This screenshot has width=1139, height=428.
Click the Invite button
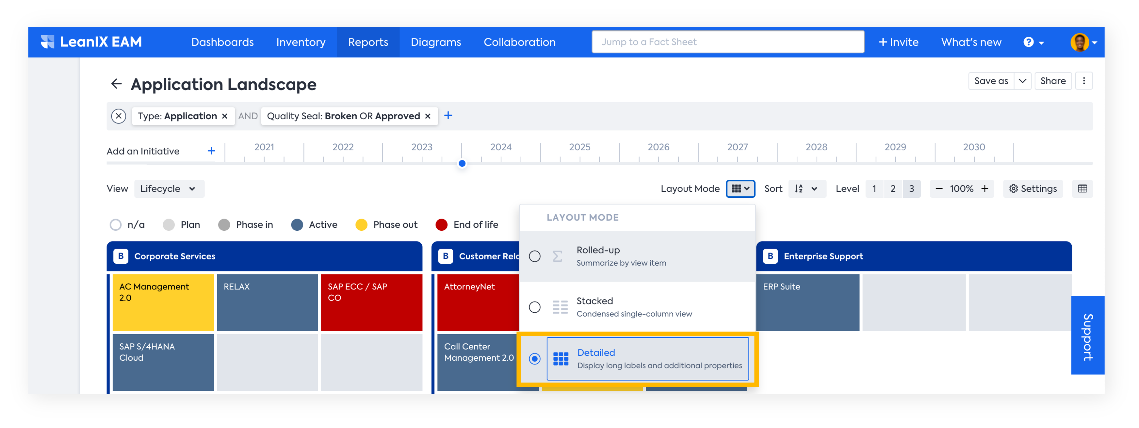click(898, 42)
